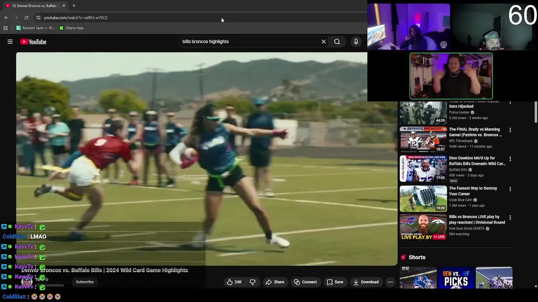This screenshot has width=538, height=302.
Task: Open The Fastest Way to Destroy thumbnail
Action: click(x=423, y=198)
